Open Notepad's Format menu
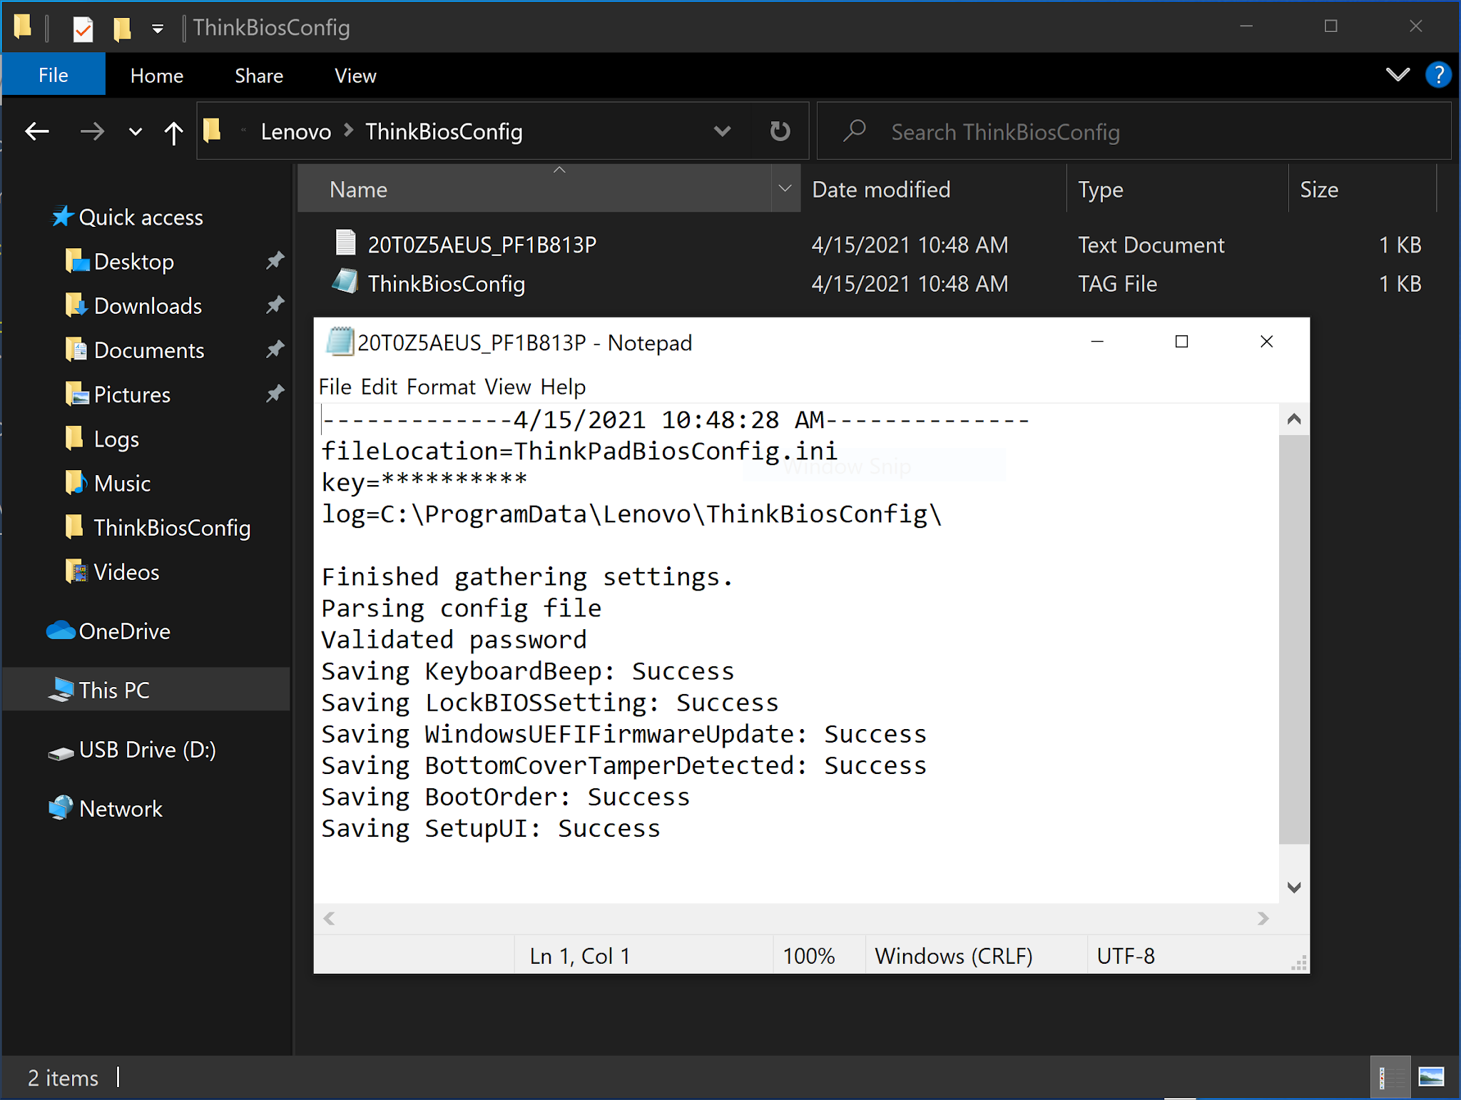 point(440,387)
